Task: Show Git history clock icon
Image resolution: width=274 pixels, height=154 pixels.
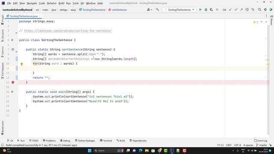Action: (247, 10)
